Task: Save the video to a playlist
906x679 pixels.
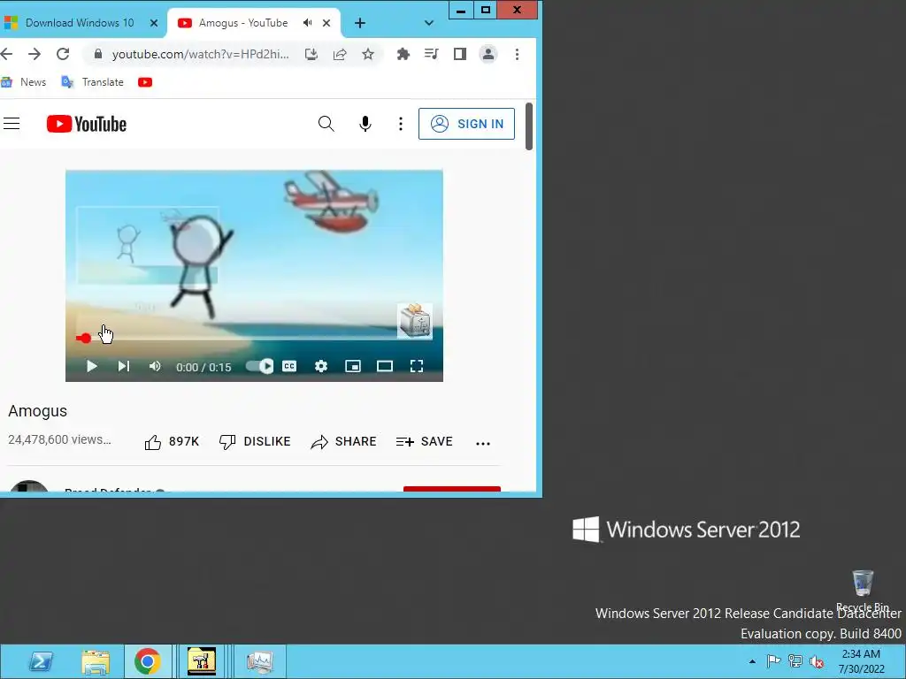Action: click(425, 442)
